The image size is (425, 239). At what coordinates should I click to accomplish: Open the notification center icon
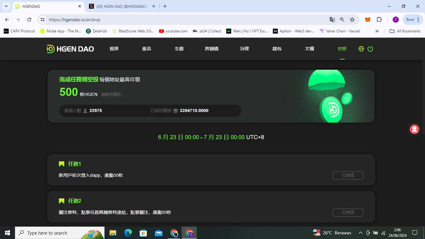pos(415,233)
